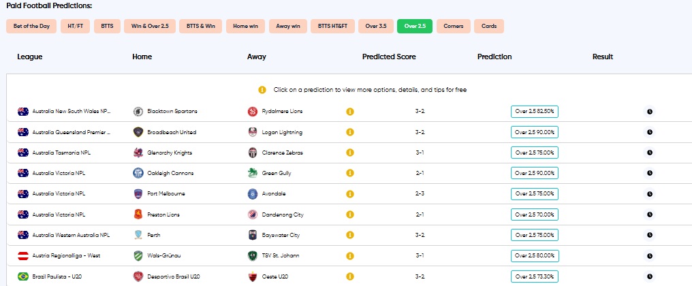Select the HT/FT predictions tab
This screenshot has width=692, height=286.
point(75,26)
